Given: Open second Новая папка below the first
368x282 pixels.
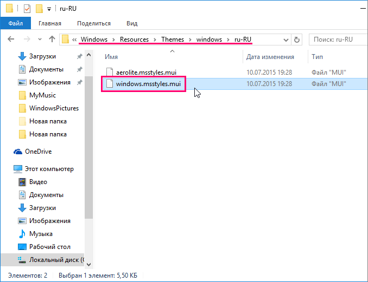Looking at the screenshot, I should [48, 134].
